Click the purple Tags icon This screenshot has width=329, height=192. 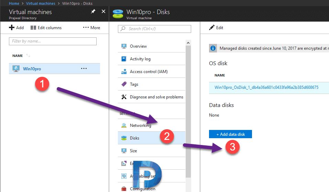pos(124,84)
